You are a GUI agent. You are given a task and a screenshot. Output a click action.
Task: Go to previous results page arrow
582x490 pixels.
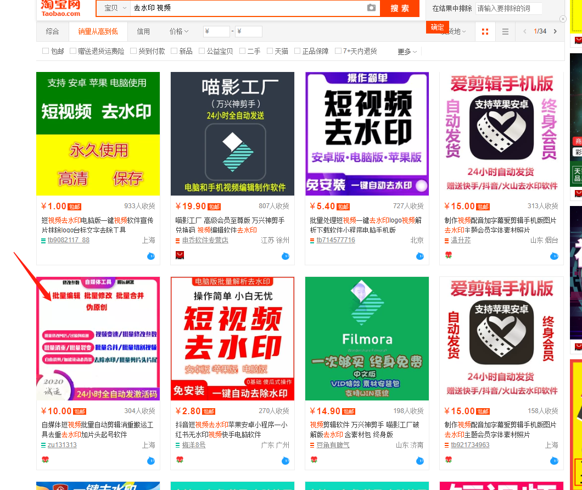pos(524,31)
